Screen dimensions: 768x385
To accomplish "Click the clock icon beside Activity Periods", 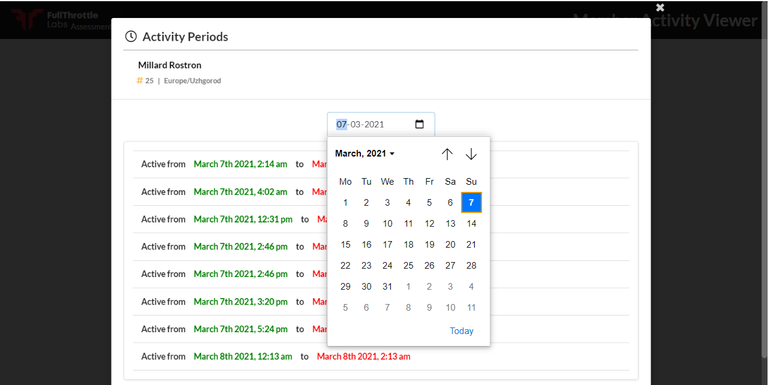I will [x=131, y=37].
